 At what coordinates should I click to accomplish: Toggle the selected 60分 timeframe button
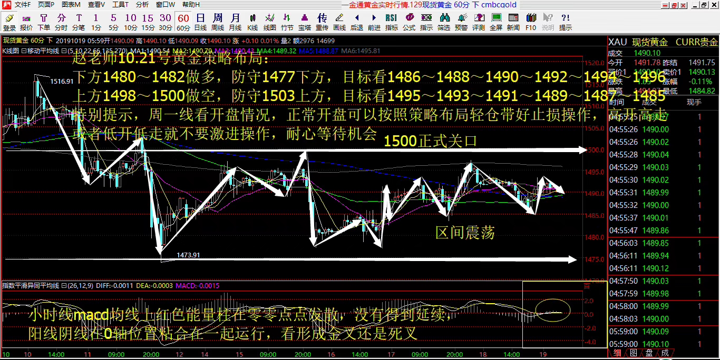(x=183, y=22)
